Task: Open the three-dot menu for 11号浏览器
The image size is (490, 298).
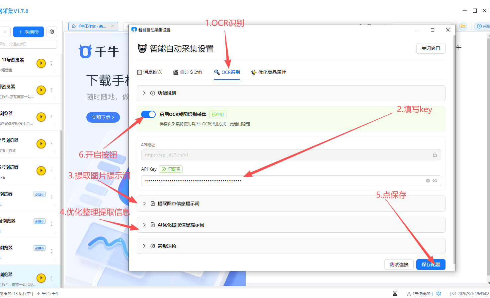Action: (x=51, y=63)
